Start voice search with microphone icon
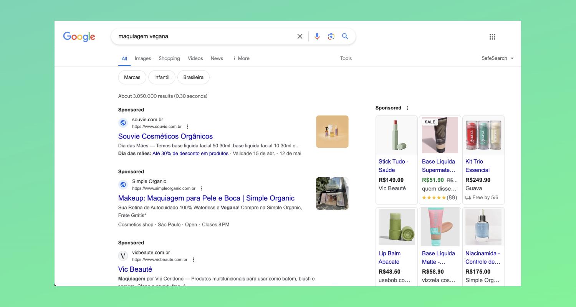 pyautogui.click(x=317, y=36)
